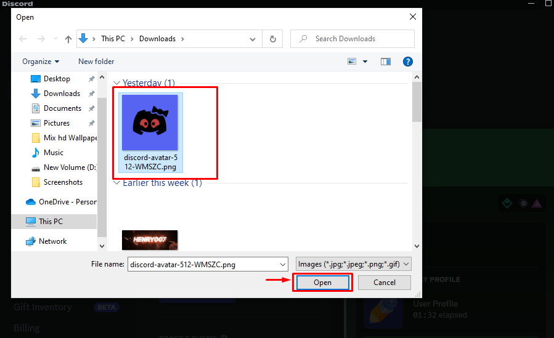Click the scroll down arrow of navigation pane
This screenshot has height=338, width=554.
102,246
